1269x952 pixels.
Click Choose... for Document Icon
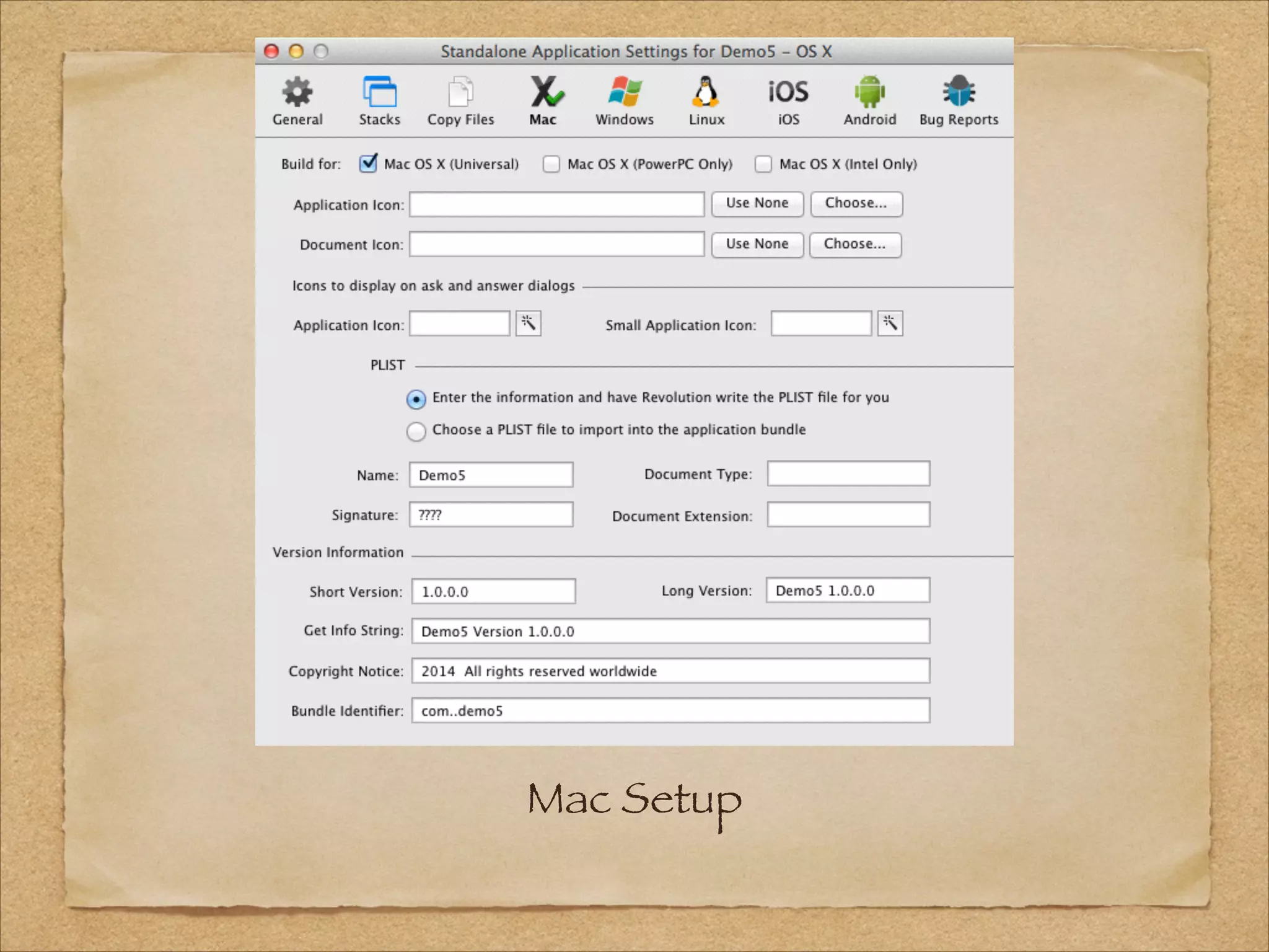tap(855, 245)
